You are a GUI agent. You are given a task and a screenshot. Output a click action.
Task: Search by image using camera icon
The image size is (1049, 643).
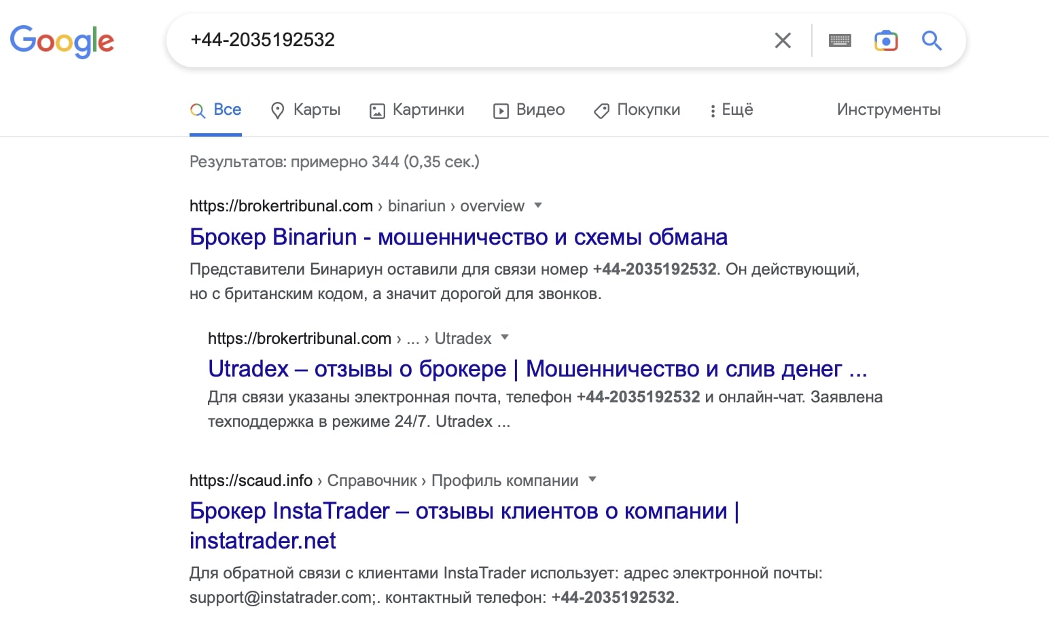click(886, 41)
